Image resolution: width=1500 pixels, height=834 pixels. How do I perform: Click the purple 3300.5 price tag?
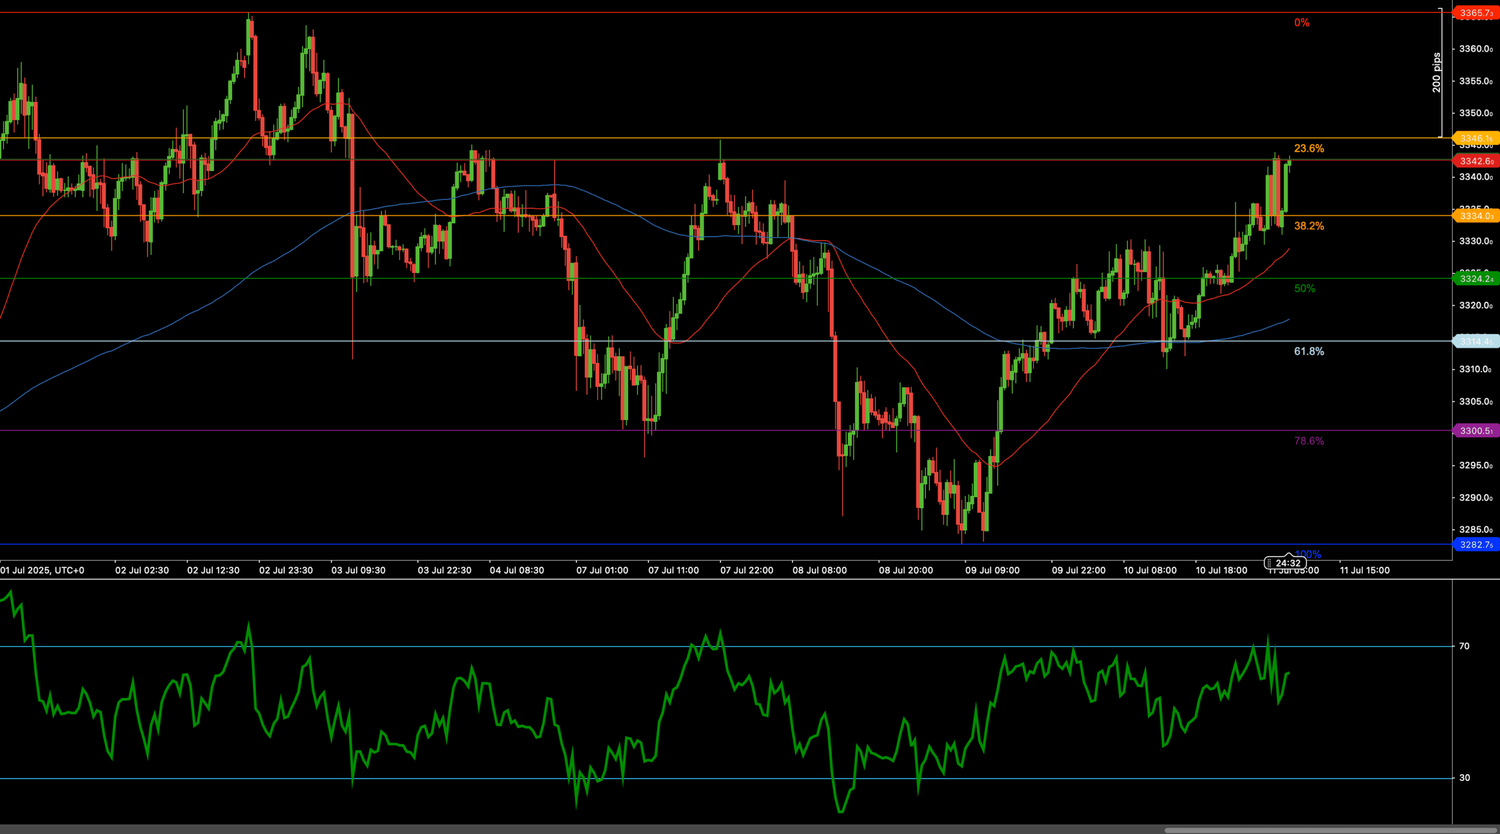[1476, 431]
